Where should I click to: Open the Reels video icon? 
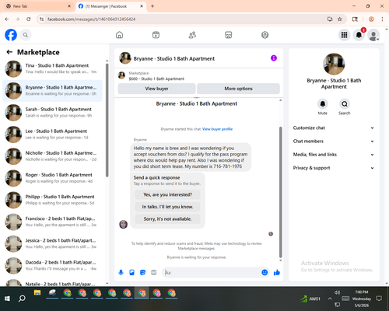[x=156, y=35]
